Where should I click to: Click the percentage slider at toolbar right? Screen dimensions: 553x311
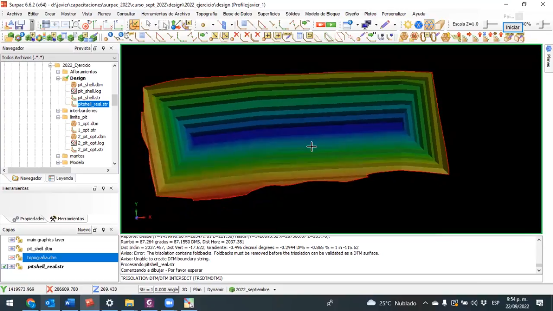542,24
